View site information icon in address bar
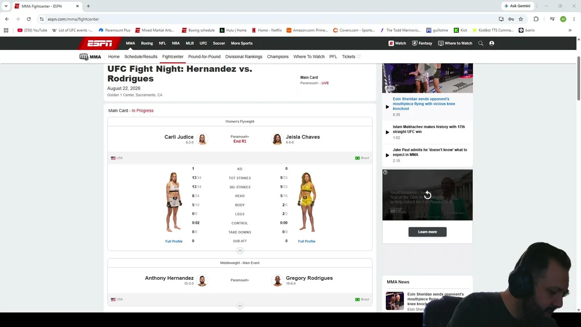The width and height of the screenshot is (581, 327). pos(41,19)
